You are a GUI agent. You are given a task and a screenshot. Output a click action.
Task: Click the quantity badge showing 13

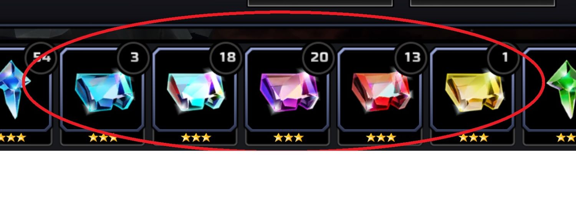coord(412,58)
